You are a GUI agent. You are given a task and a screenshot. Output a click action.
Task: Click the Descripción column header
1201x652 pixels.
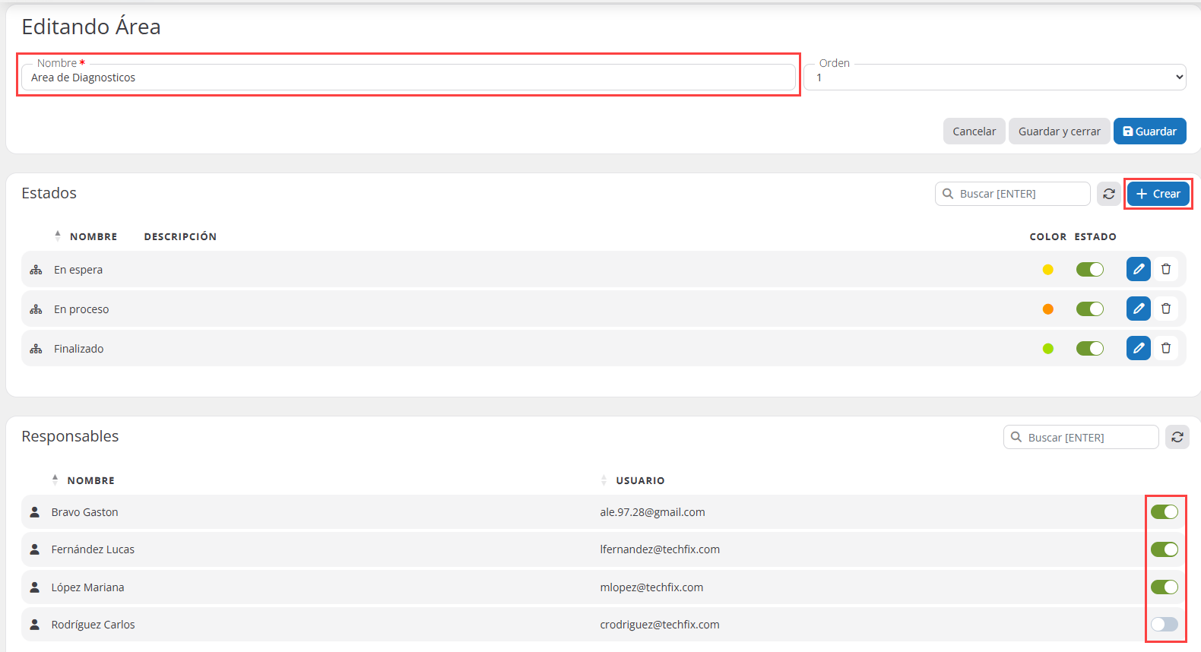[x=180, y=236]
